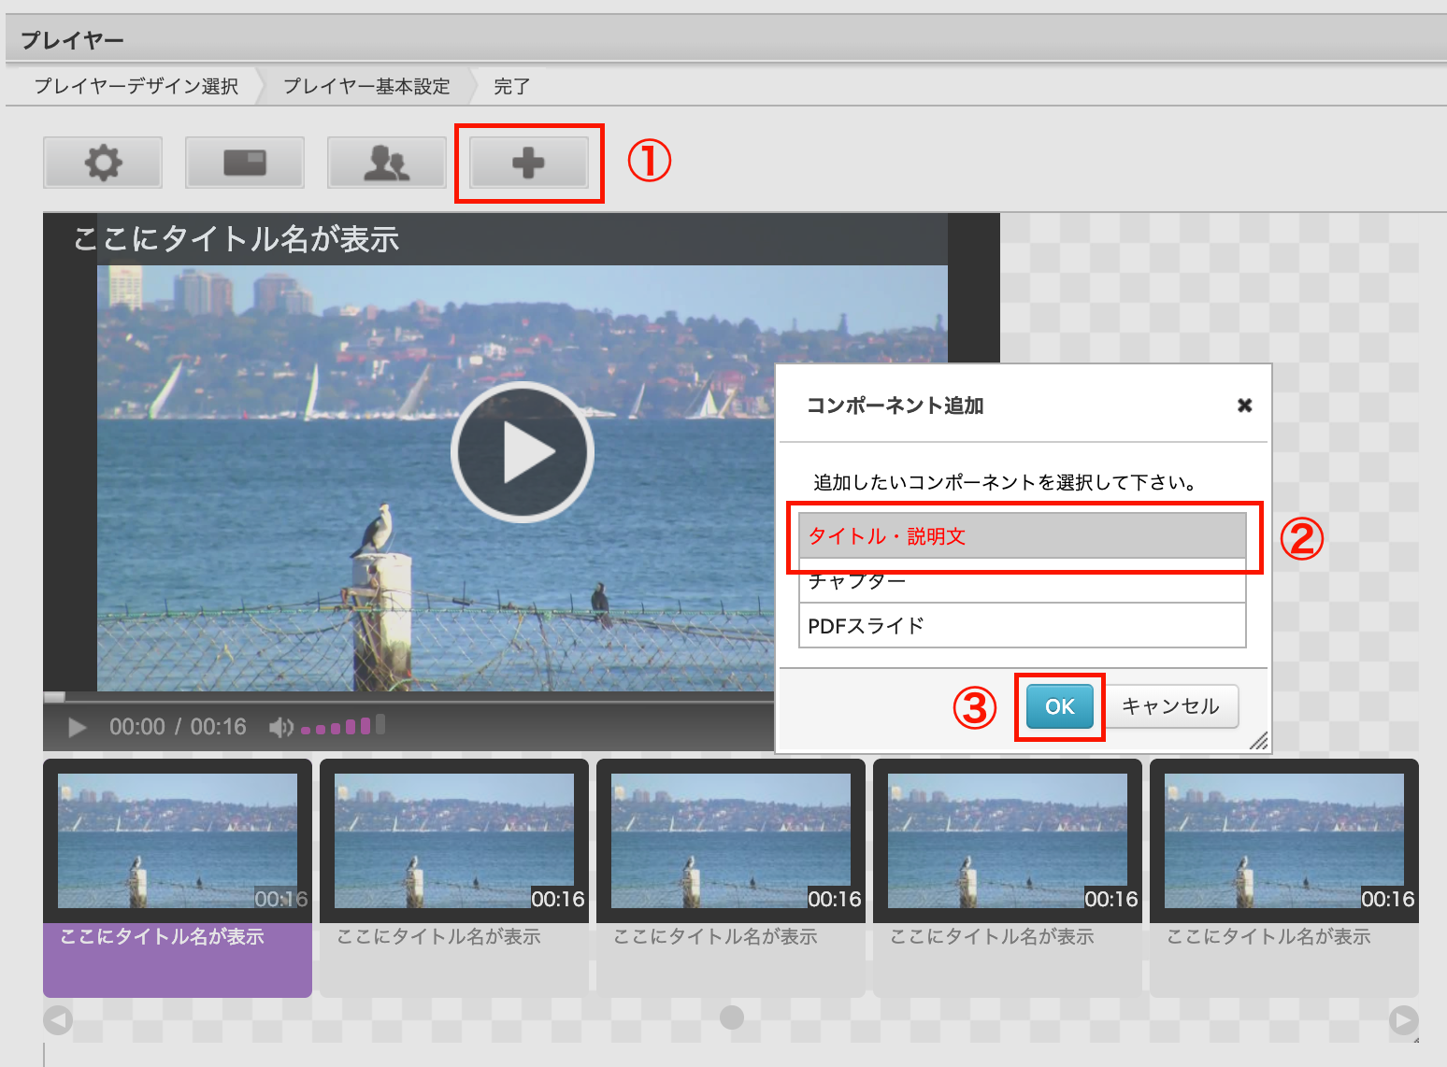The width and height of the screenshot is (1447, 1067).
Task: Mute using the speaker volume icon
Action: point(280,727)
